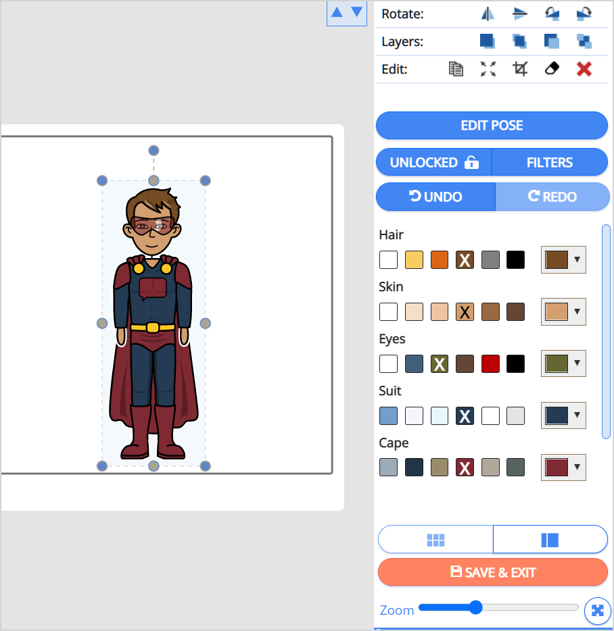Viewport: 614px width, 631px height.
Task: Click the up arrow above the canvas
Action: pos(337,12)
